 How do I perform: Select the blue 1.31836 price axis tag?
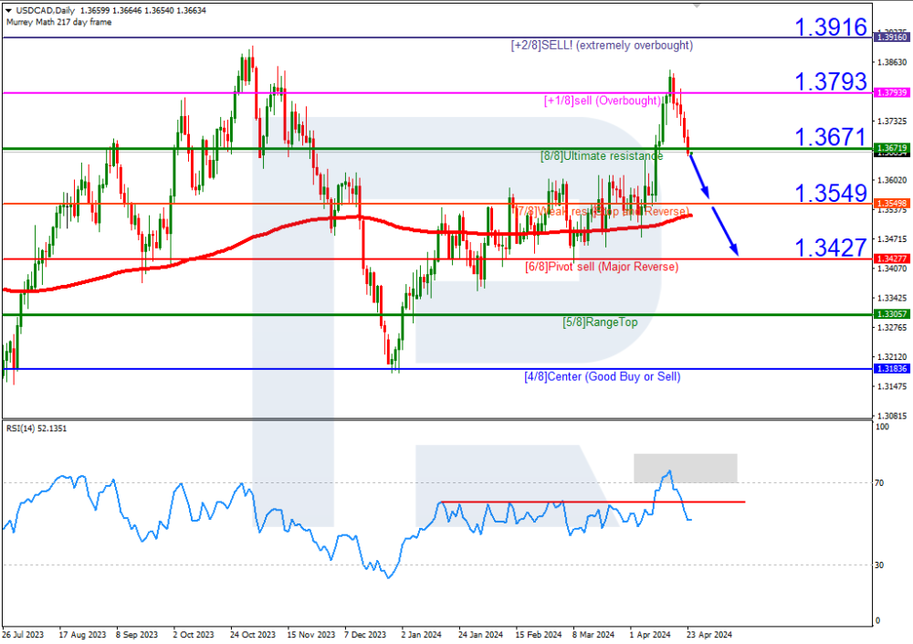tap(890, 369)
